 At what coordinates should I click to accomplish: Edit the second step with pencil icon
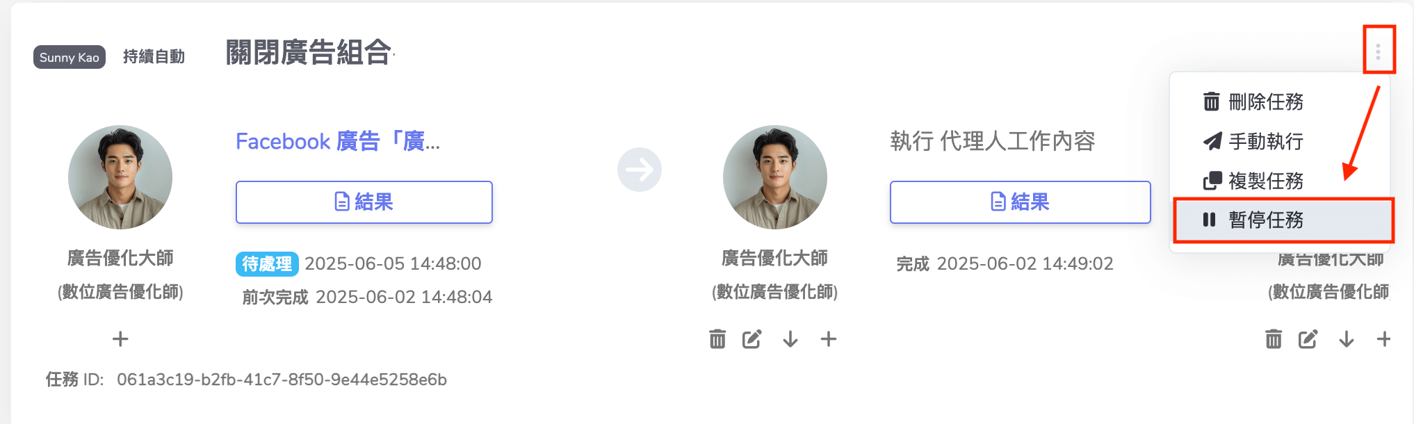[x=751, y=339]
